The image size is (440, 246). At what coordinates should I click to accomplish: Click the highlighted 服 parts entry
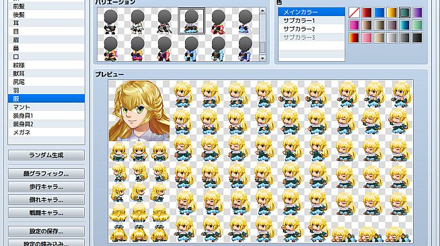click(46, 99)
